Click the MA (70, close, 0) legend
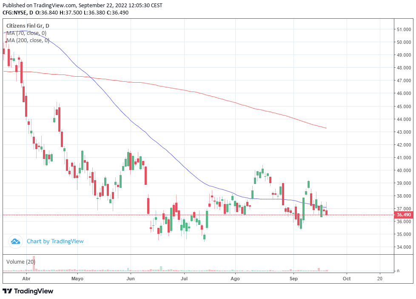The width and height of the screenshot is (416, 299). click(x=26, y=33)
